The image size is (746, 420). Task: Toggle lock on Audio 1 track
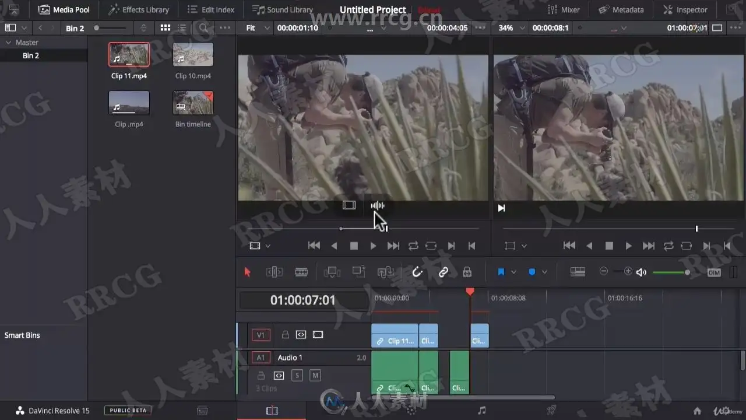(261, 376)
